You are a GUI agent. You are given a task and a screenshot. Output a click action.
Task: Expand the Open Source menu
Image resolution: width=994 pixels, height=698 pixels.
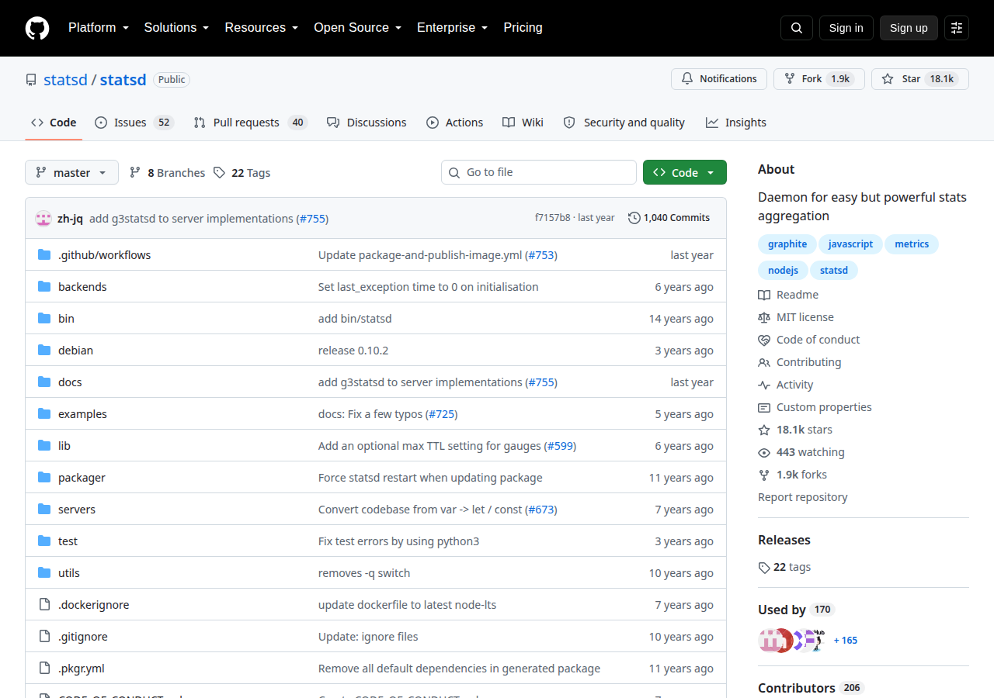point(357,28)
